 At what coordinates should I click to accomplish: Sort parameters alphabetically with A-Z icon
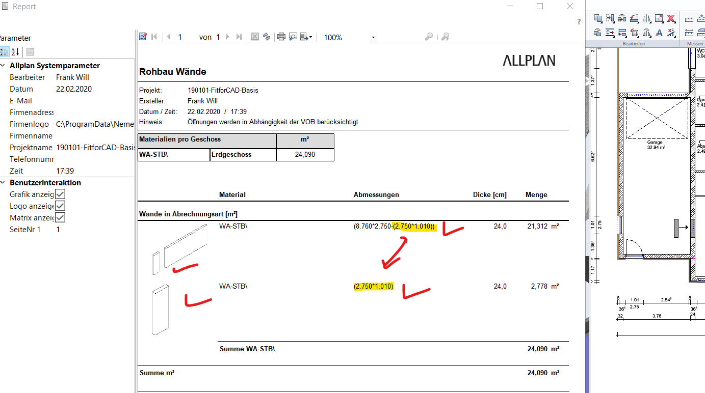tap(15, 51)
